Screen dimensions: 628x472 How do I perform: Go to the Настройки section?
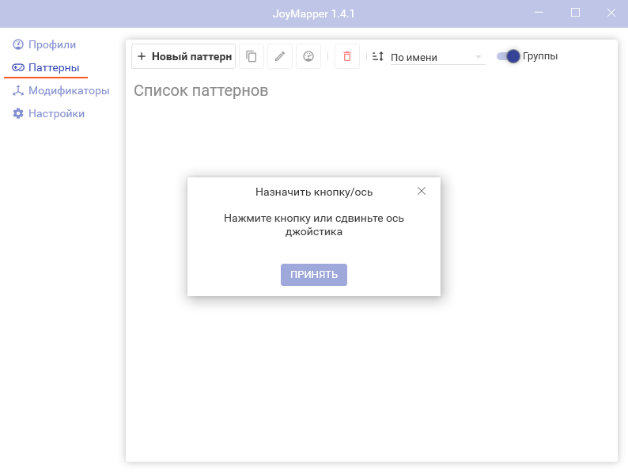pos(56,113)
